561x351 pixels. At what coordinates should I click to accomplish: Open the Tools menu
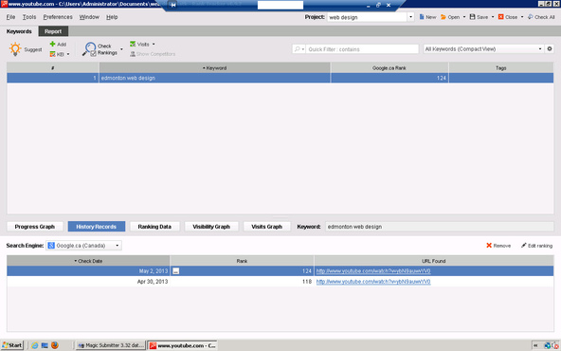[29, 17]
